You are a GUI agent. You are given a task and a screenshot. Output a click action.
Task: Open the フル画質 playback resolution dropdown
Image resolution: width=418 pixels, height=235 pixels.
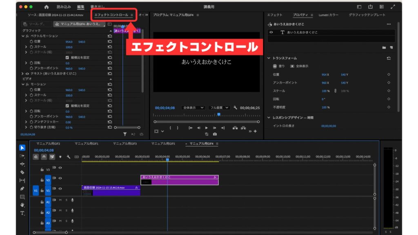coord(219,108)
